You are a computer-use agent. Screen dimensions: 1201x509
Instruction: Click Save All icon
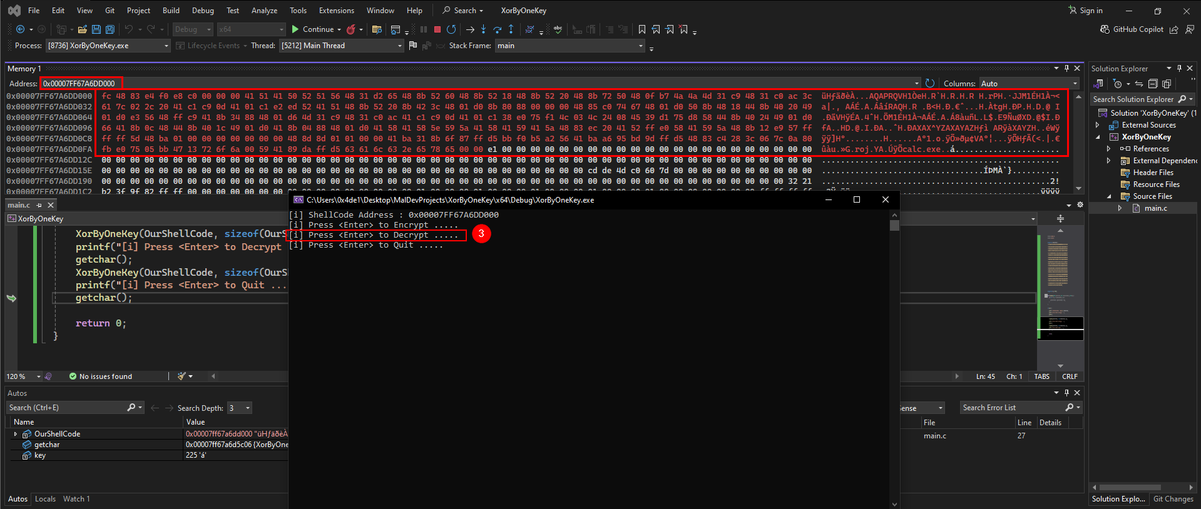point(110,29)
